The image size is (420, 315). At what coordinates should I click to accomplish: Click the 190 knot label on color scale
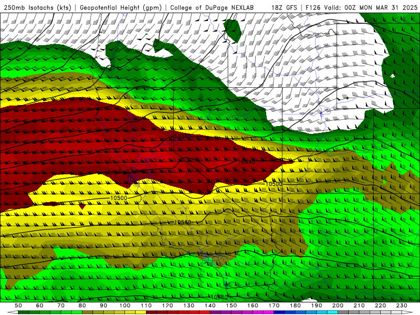[x=317, y=306]
